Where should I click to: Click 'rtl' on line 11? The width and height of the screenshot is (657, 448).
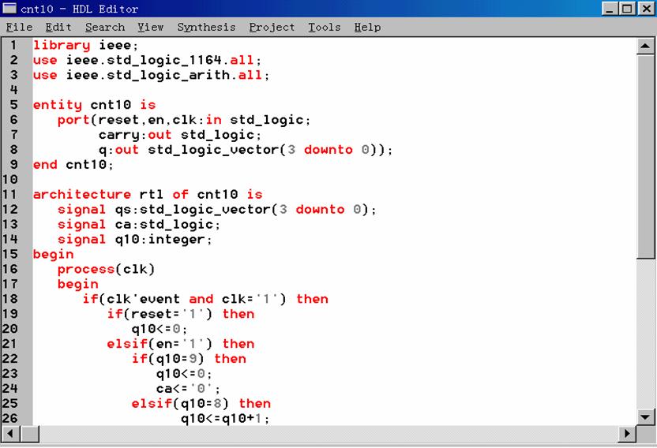pyautogui.click(x=151, y=194)
